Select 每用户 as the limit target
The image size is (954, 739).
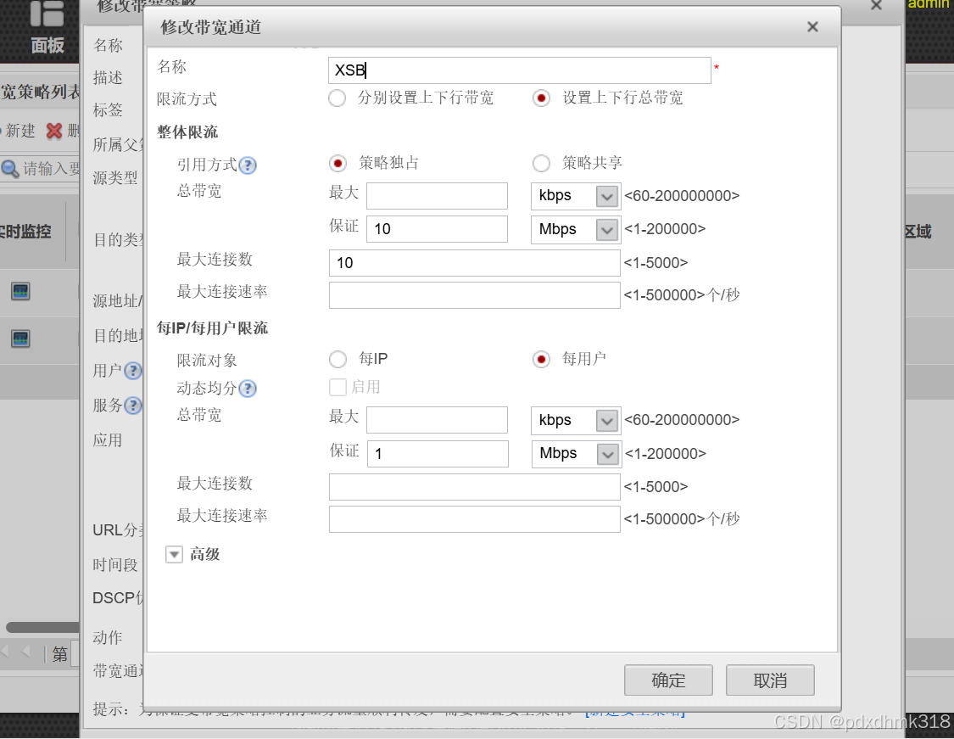click(541, 359)
